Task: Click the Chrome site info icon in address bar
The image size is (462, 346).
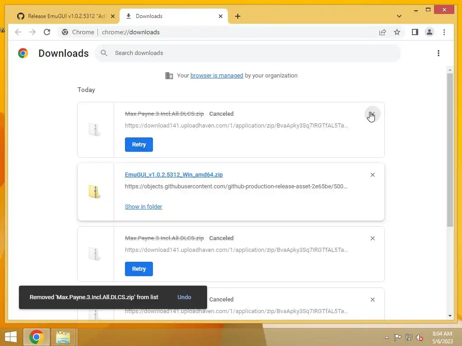Action: coord(65,32)
